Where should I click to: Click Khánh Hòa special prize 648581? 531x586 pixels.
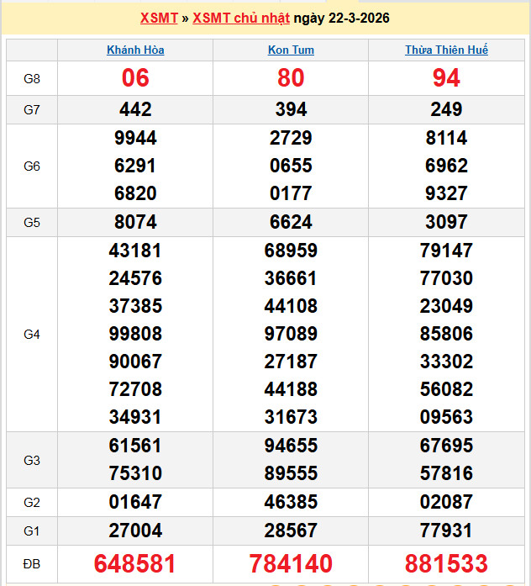(135, 563)
